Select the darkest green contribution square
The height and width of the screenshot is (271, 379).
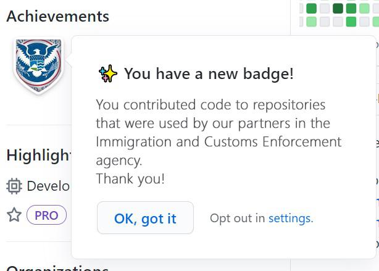[x=338, y=9]
